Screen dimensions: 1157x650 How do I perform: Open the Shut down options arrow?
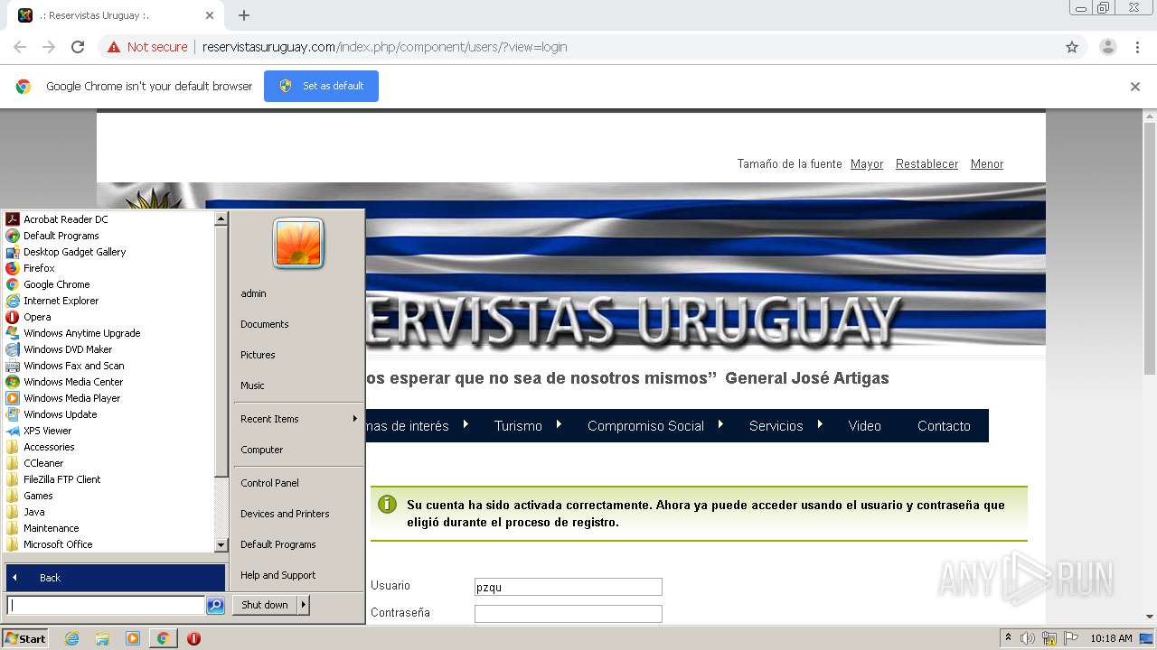coord(304,605)
